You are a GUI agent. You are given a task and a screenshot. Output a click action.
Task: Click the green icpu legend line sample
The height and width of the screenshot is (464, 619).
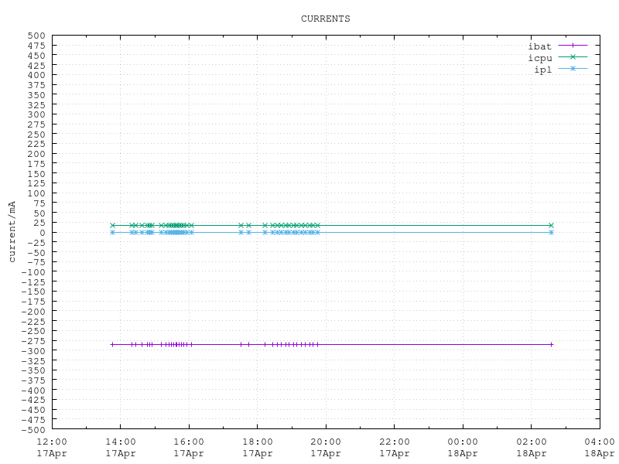(x=573, y=56)
